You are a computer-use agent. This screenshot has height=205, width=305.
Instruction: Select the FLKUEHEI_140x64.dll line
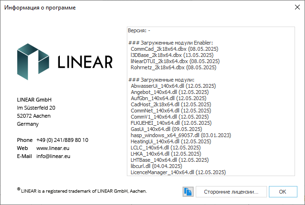tap(171, 123)
